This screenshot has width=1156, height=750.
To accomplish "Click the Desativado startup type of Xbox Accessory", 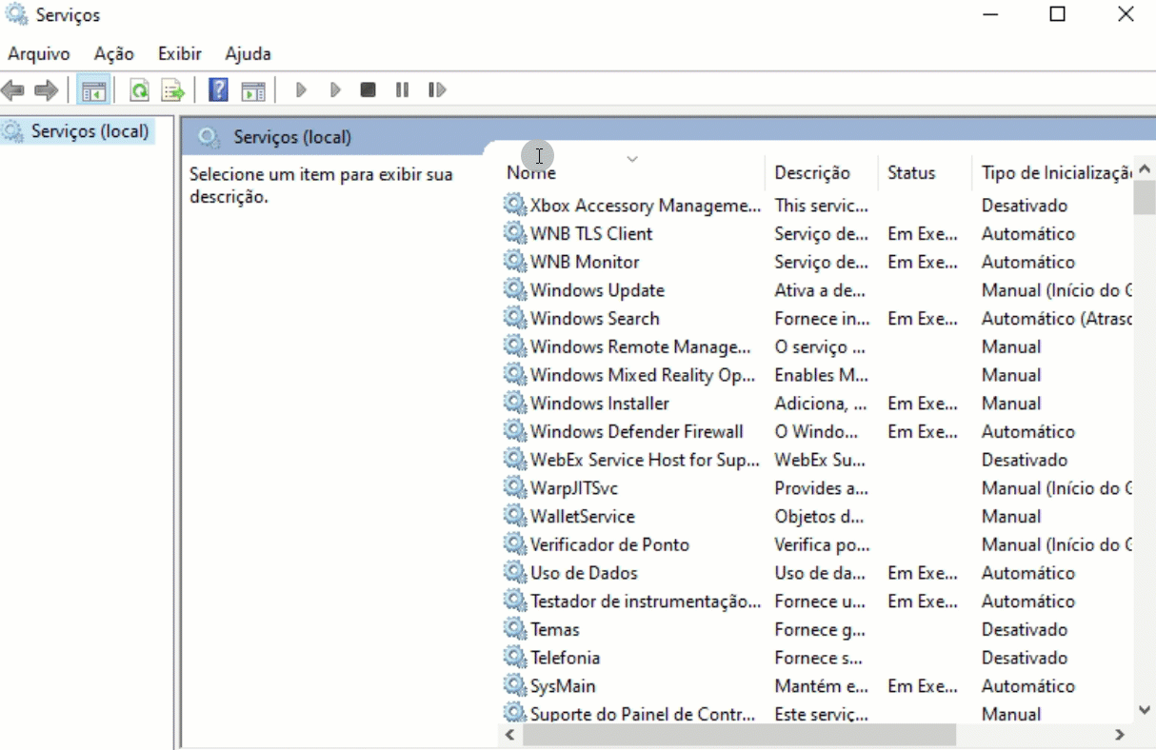I will tap(1025, 206).
